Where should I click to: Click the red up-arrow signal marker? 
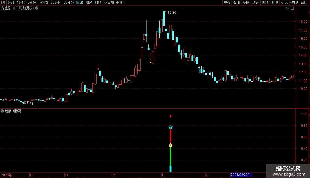click(x=171, y=116)
